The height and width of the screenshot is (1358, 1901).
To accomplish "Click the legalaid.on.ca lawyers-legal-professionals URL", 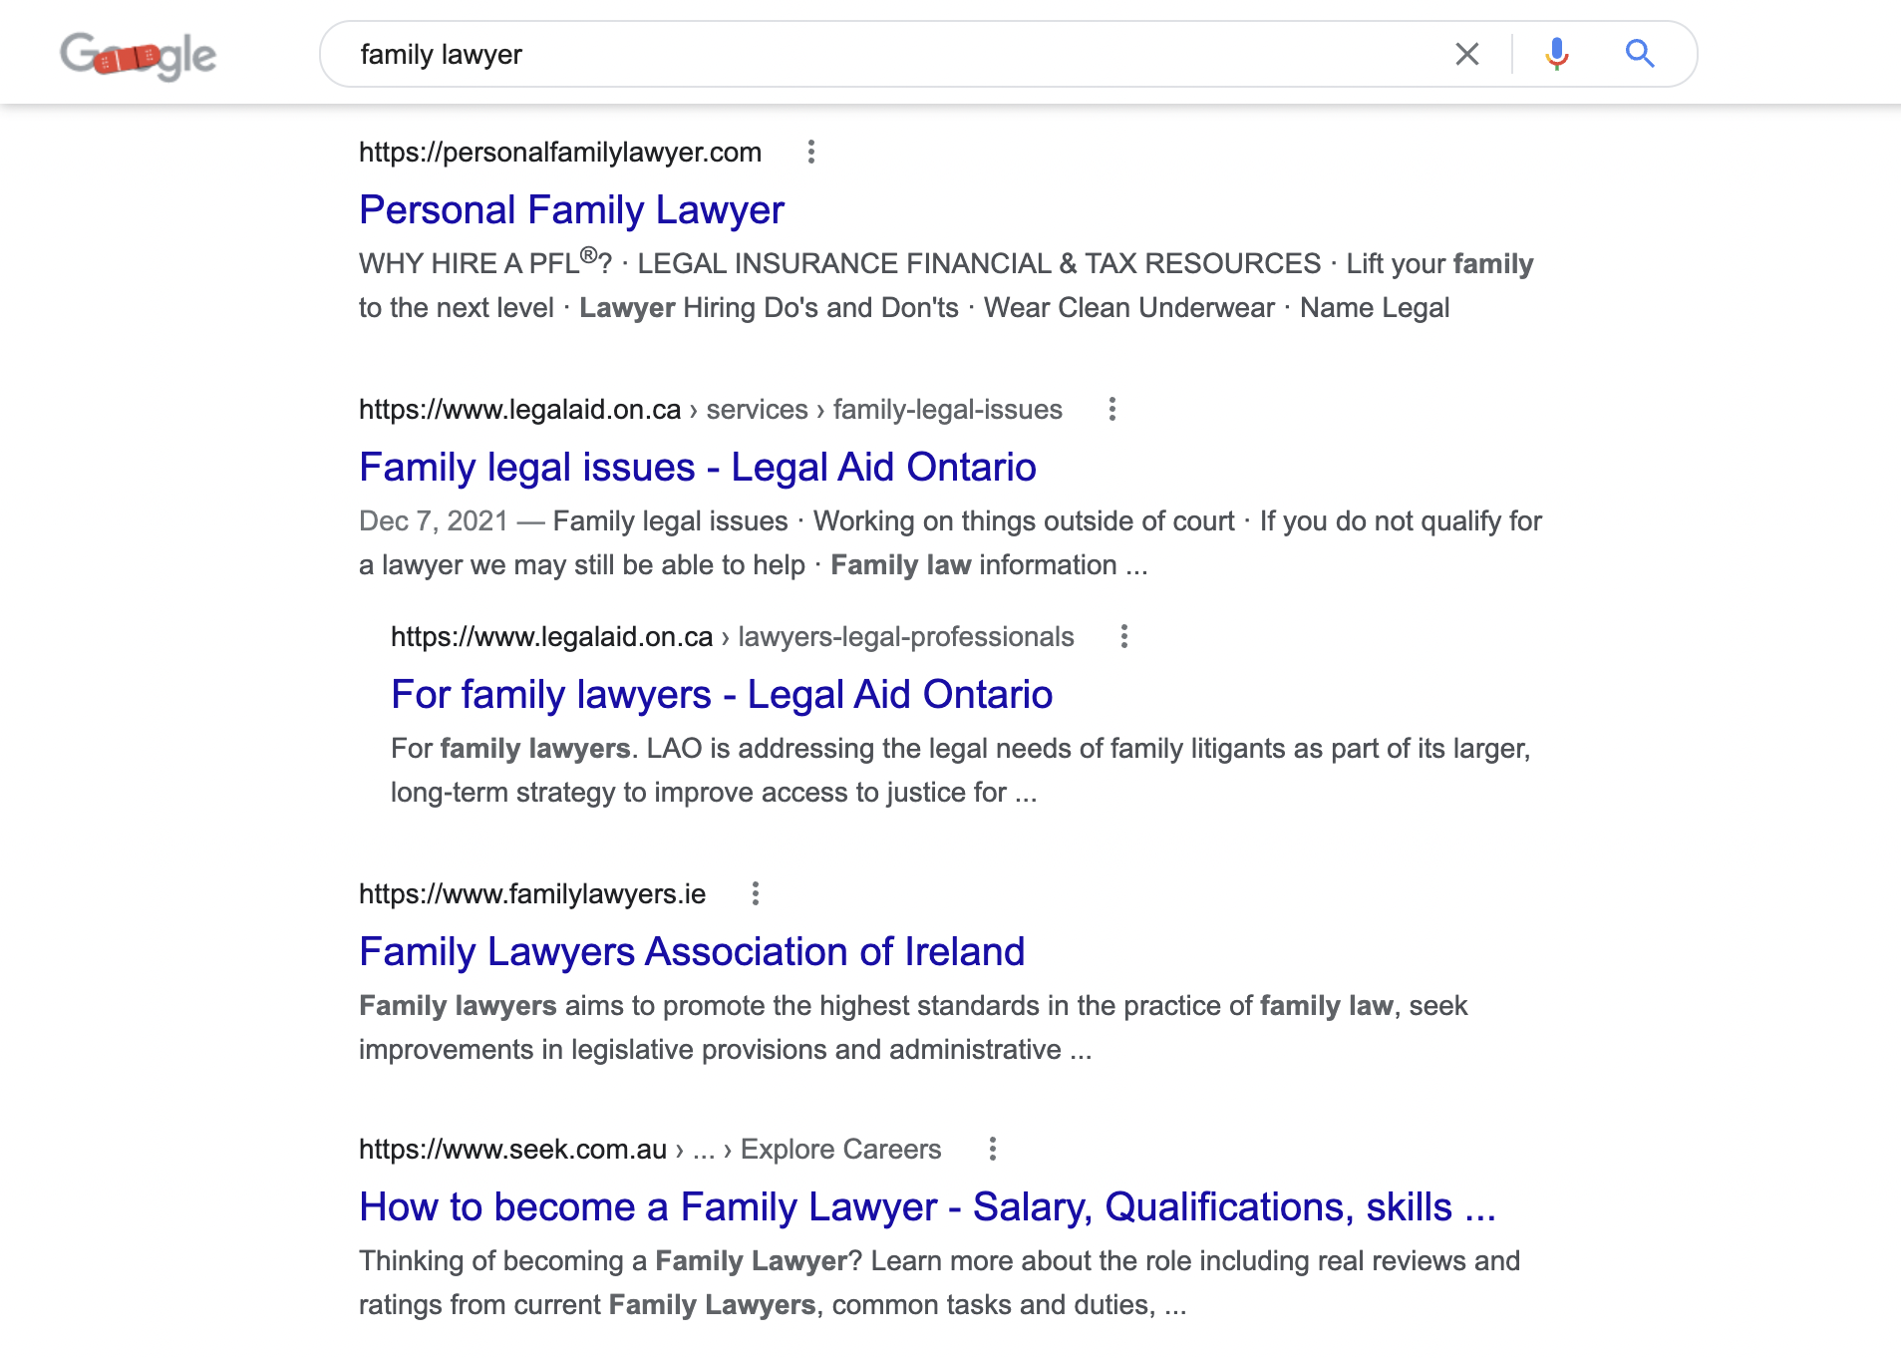I will tap(733, 637).
